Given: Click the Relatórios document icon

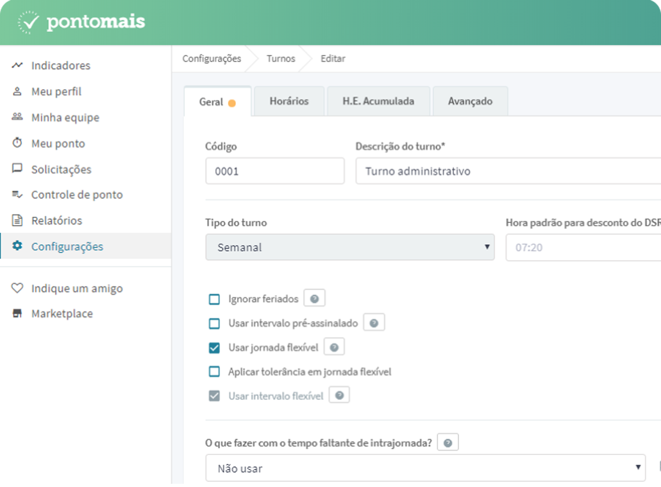Looking at the screenshot, I should [17, 220].
